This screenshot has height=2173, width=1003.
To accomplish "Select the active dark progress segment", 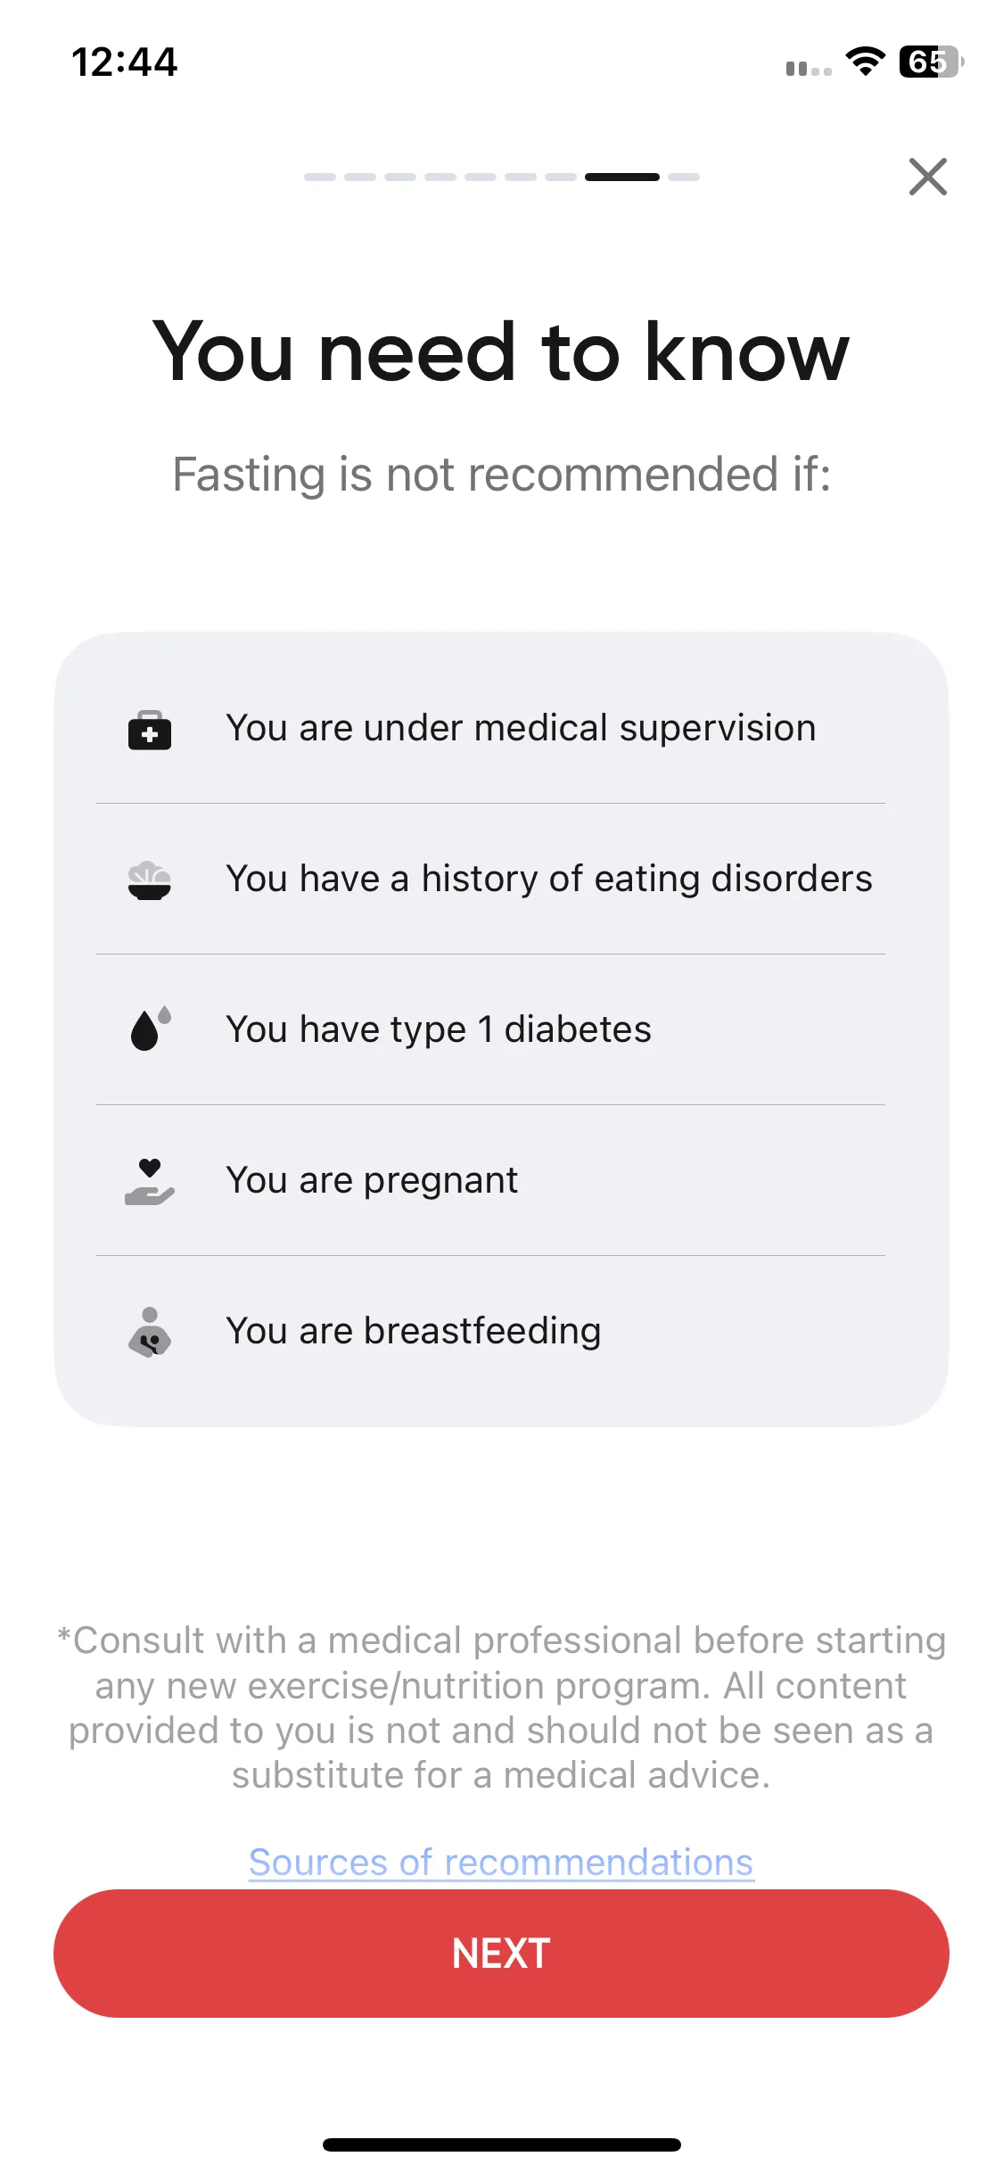I will (622, 177).
